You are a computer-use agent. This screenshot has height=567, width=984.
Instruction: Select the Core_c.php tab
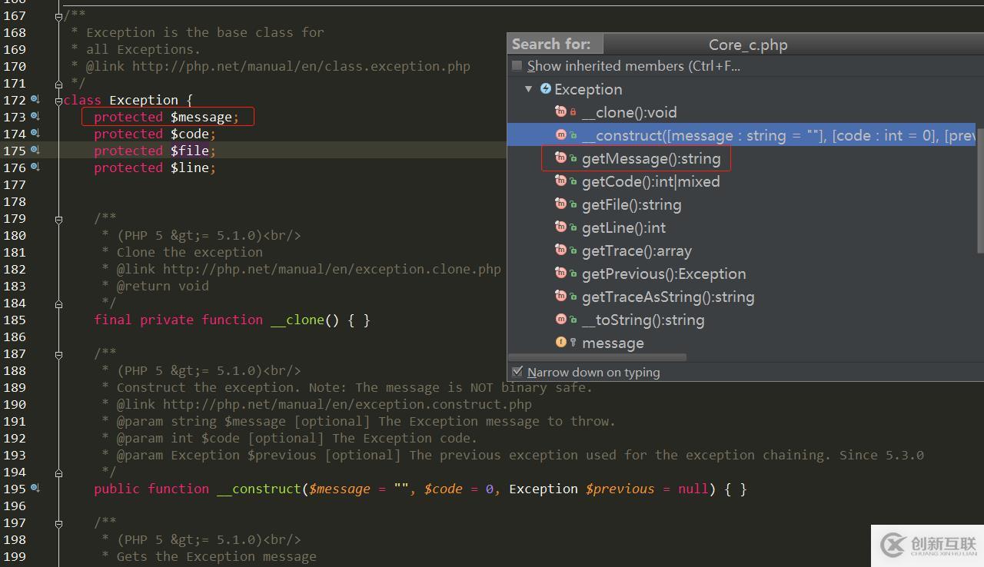[747, 45]
